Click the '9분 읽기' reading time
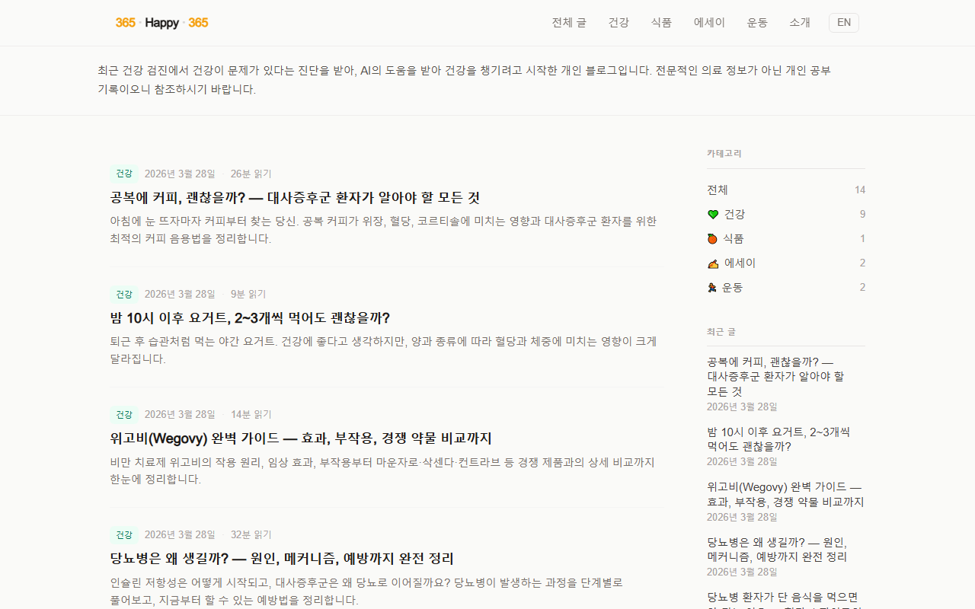 pyautogui.click(x=248, y=294)
